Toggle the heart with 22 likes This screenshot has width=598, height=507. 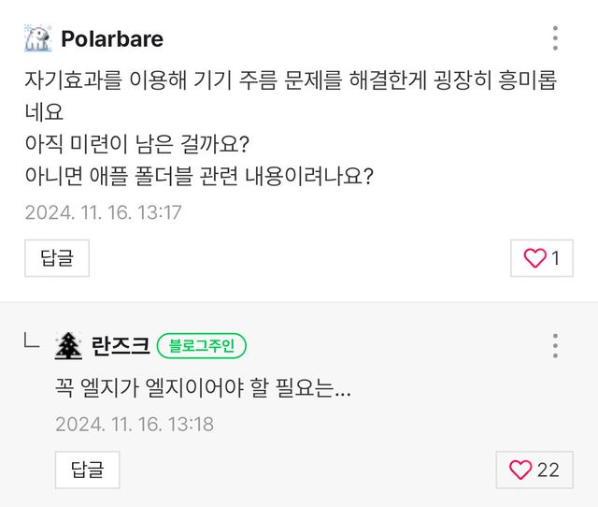[520, 471]
